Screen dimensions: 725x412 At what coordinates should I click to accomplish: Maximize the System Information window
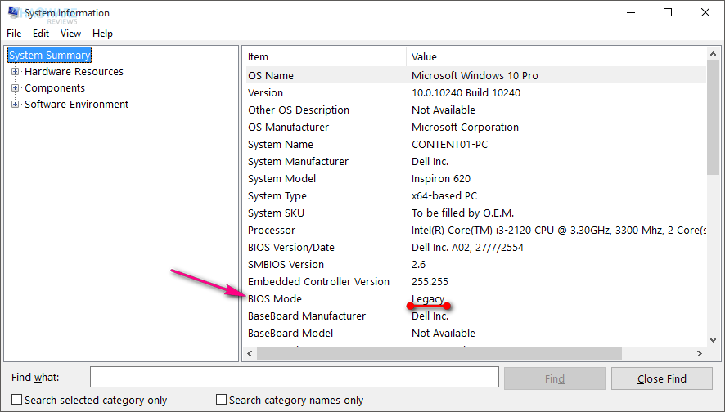point(668,13)
